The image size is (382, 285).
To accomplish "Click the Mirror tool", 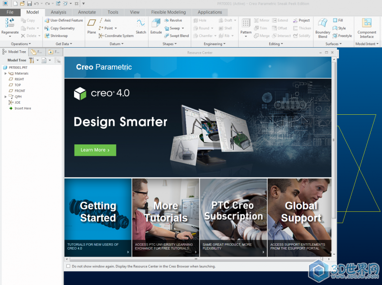I will 262,20.
